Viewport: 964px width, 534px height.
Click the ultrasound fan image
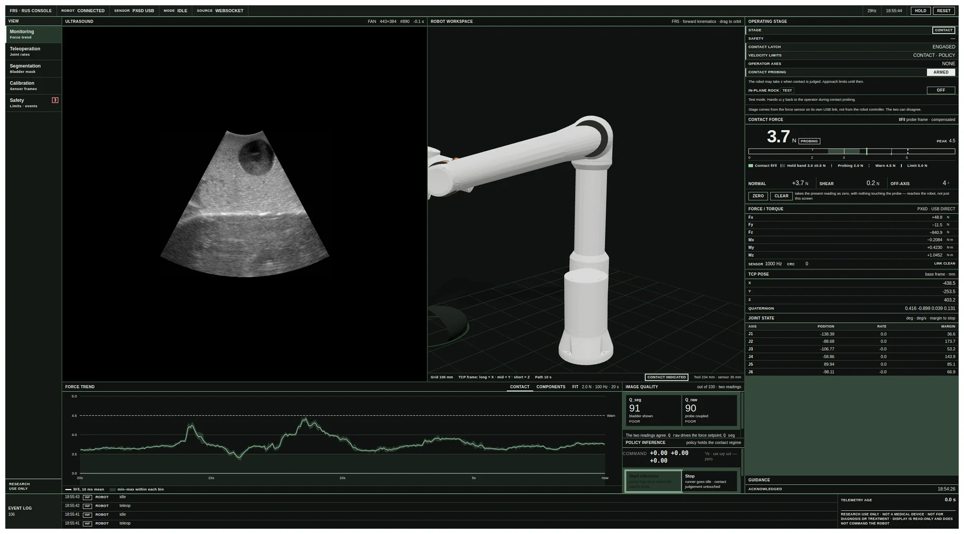[x=245, y=204]
